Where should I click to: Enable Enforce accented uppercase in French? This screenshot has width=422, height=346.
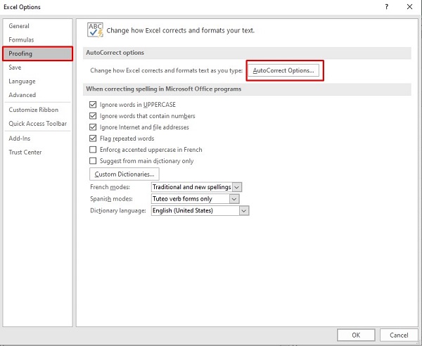tap(93, 150)
